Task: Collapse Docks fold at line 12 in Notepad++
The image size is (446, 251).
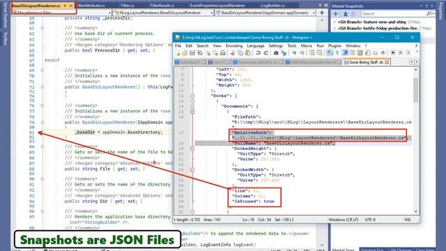Action: 192,96
